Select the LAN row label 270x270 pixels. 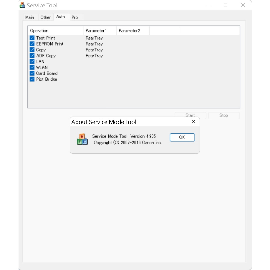40,62
